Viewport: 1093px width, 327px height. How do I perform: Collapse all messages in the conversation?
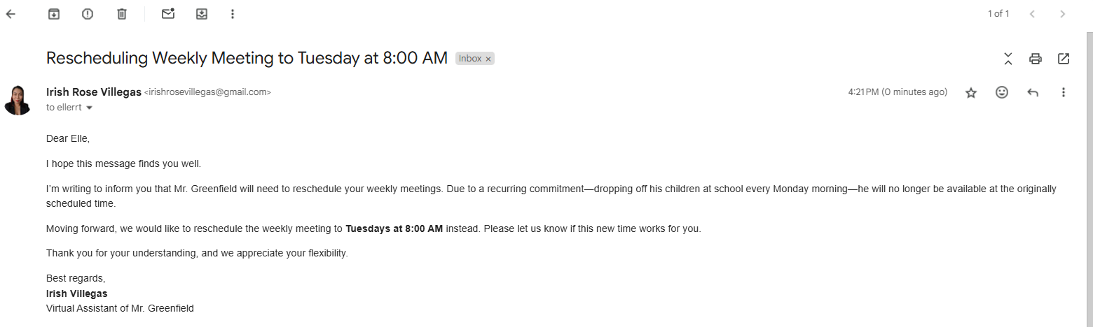1008,59
